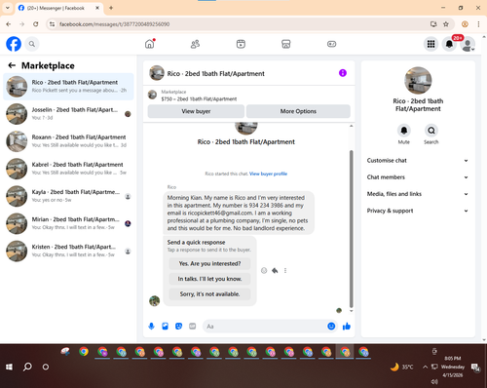Open the taskbar clock showing 8:05 PM
Image resolution: width=487 pixels, height=388 pixels.
(x=453, y=367)
